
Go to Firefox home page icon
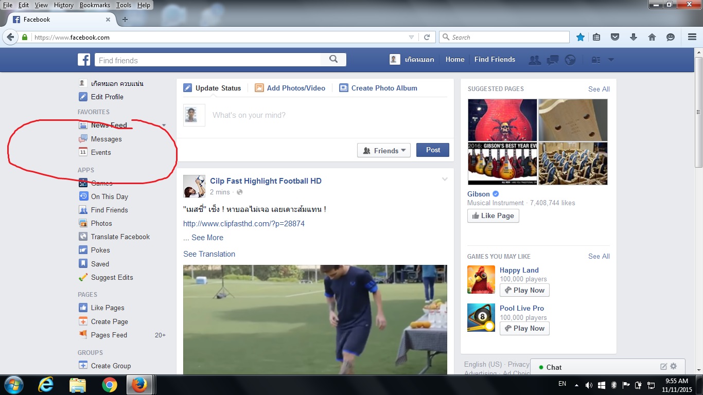pos(652,37)
